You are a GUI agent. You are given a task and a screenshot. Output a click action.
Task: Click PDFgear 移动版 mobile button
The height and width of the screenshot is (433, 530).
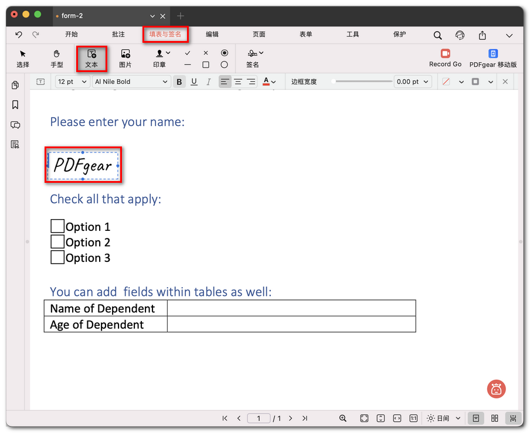(x=492, y=59)
